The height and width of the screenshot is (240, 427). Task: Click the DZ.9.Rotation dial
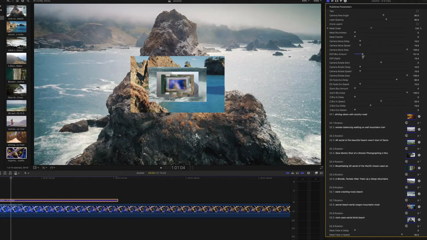coord(407,226)
